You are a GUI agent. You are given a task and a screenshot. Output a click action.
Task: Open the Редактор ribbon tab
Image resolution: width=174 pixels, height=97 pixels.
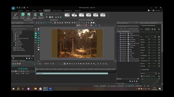pos(47,11)
